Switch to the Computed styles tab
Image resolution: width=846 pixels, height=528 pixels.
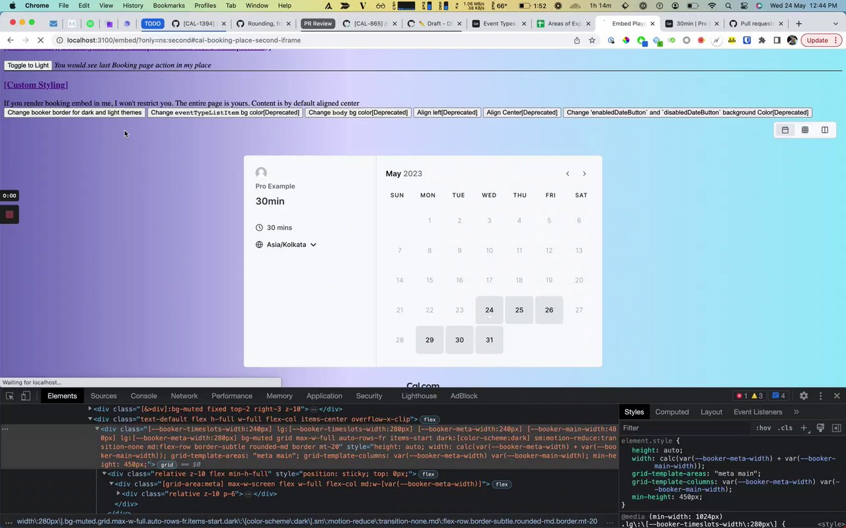pos(672,412)
